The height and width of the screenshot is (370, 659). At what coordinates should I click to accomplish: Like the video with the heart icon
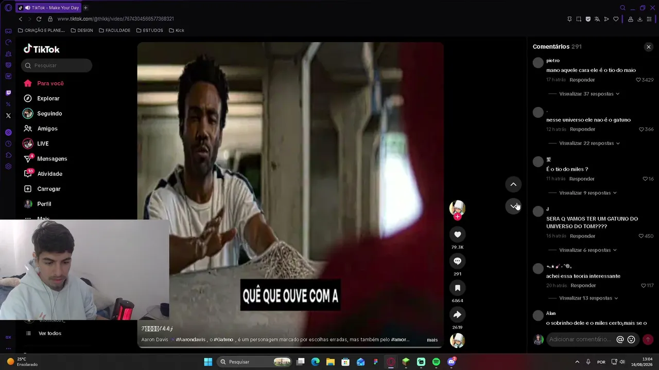point(457,234)
